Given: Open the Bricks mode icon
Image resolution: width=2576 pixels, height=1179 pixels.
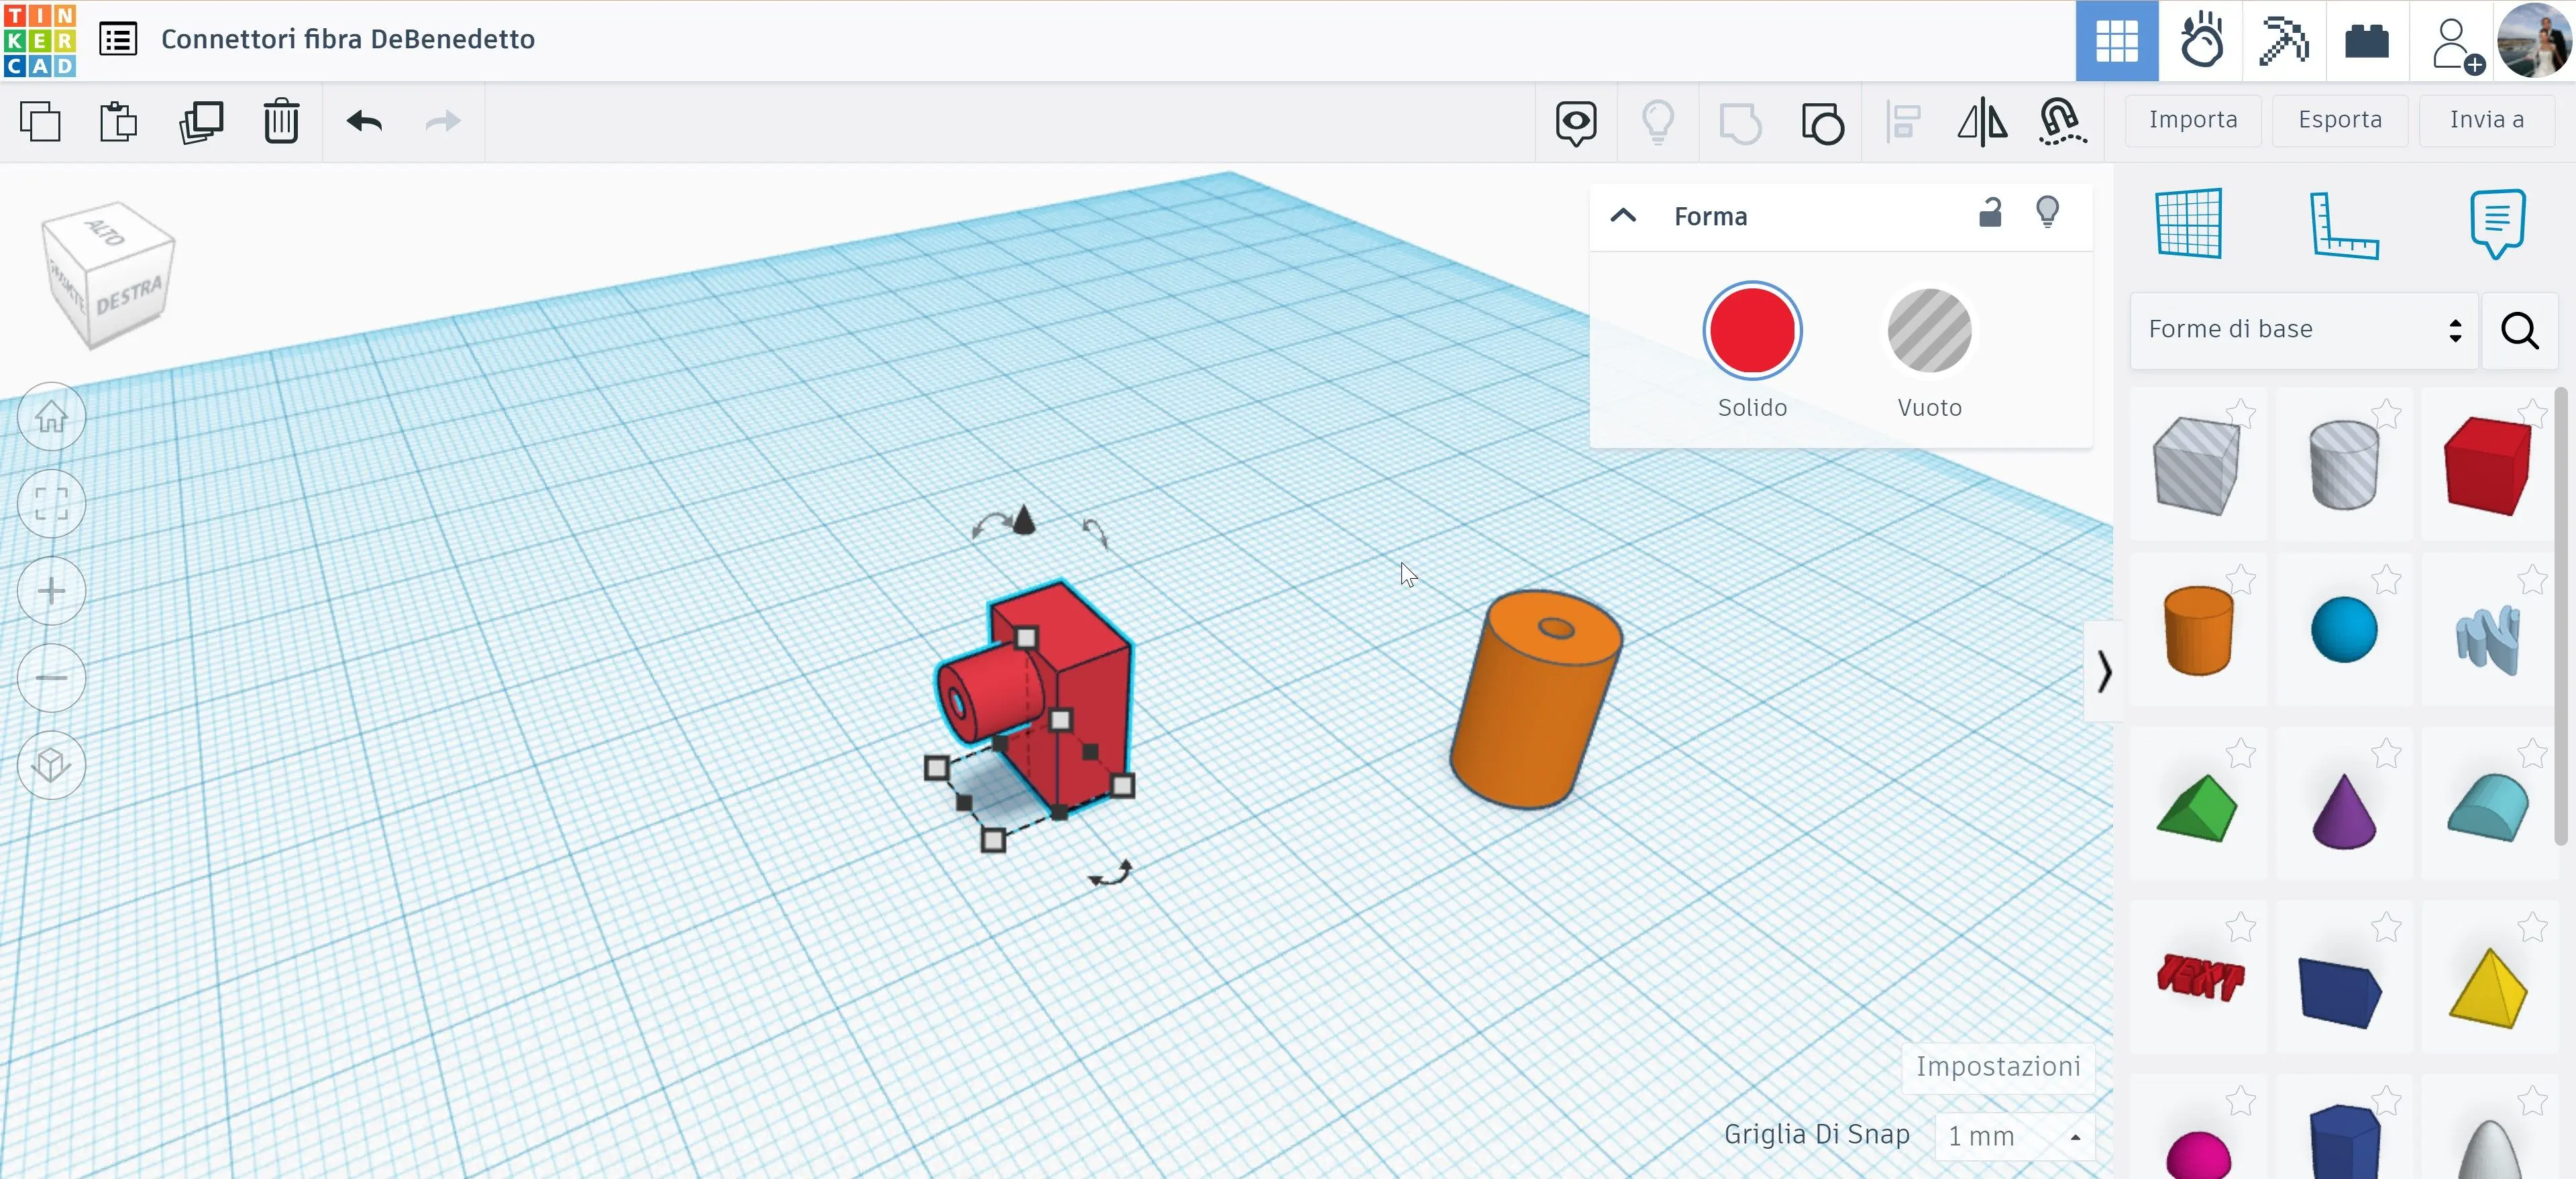Looking at the screenshot, I should tap(2367, 41).
